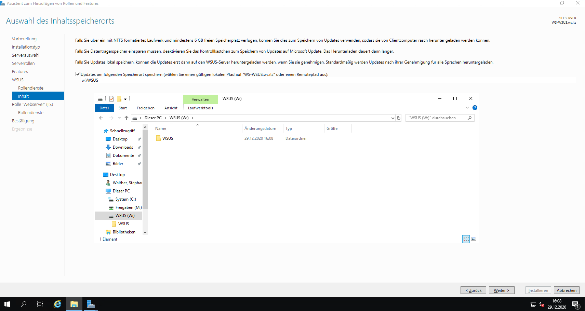Click the Abbrechen button

point(567,290)
